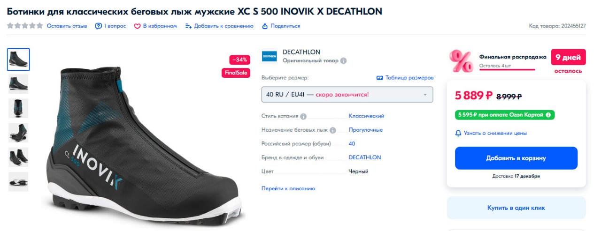The image size is (601, 231).
Task: Click the Финальная распродажа stock progress bar
Action: [x=507, y=69]
